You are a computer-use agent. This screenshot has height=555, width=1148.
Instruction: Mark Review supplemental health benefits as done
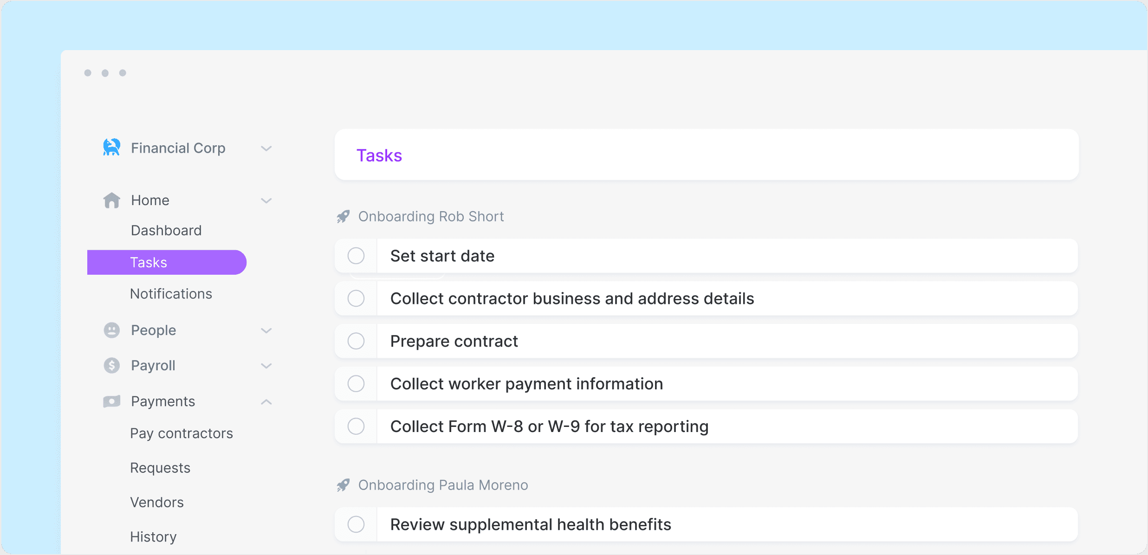point(356,524)
